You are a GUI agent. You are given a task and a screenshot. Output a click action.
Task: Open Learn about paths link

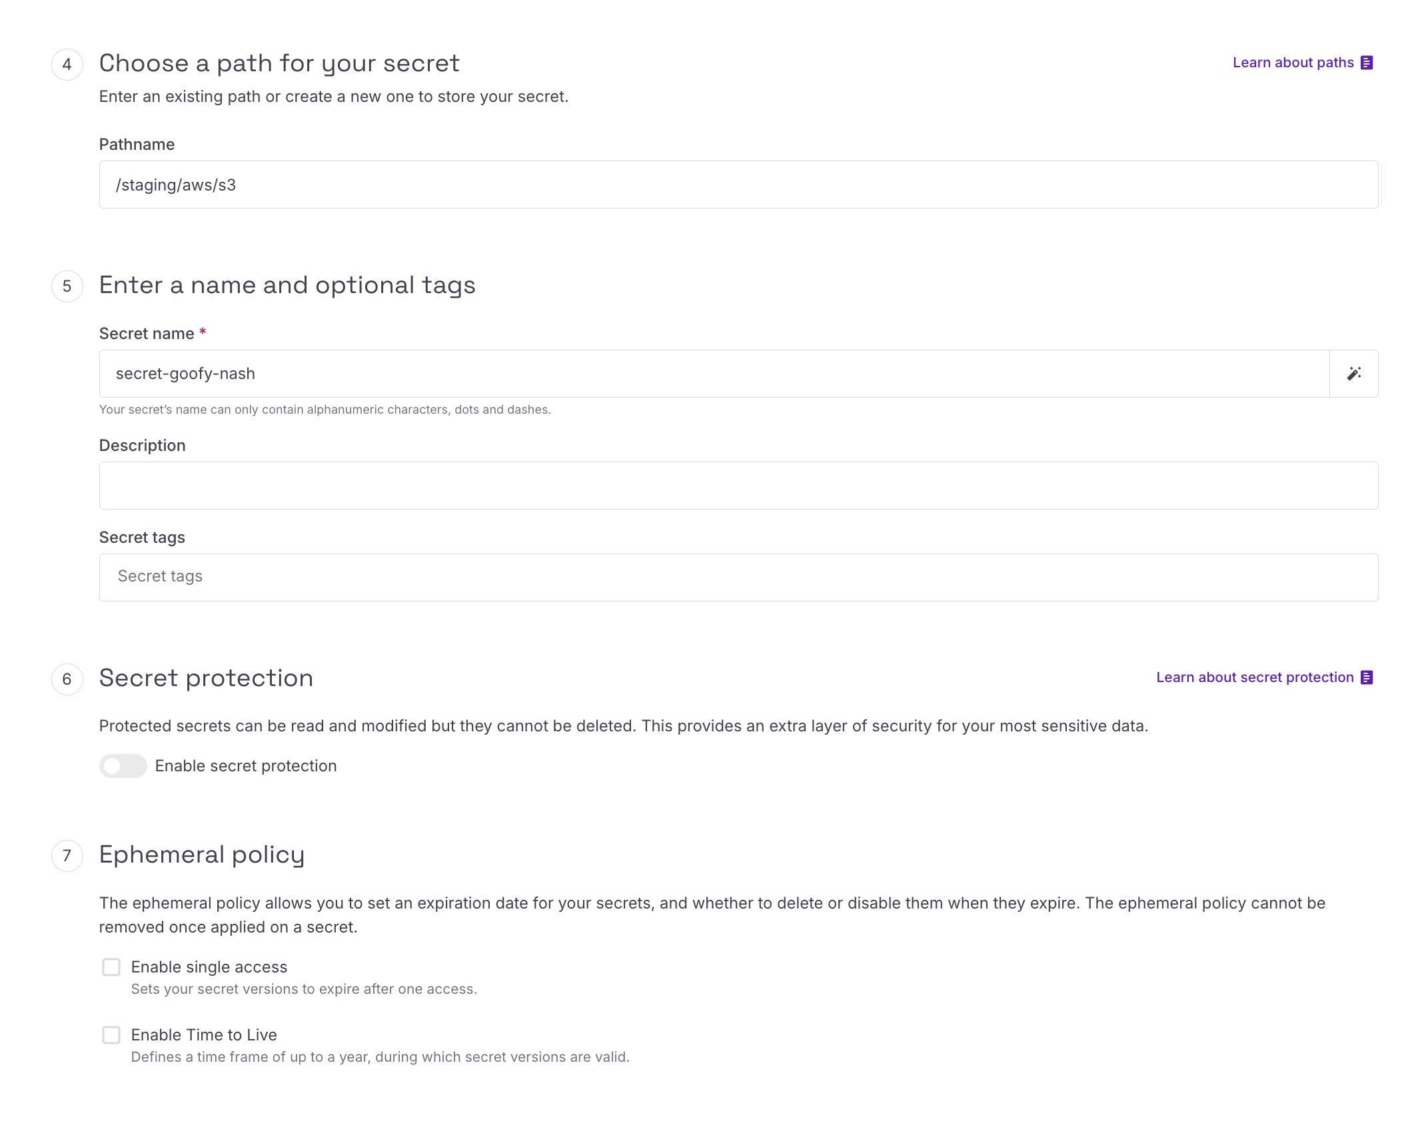tap(1293, 63)
